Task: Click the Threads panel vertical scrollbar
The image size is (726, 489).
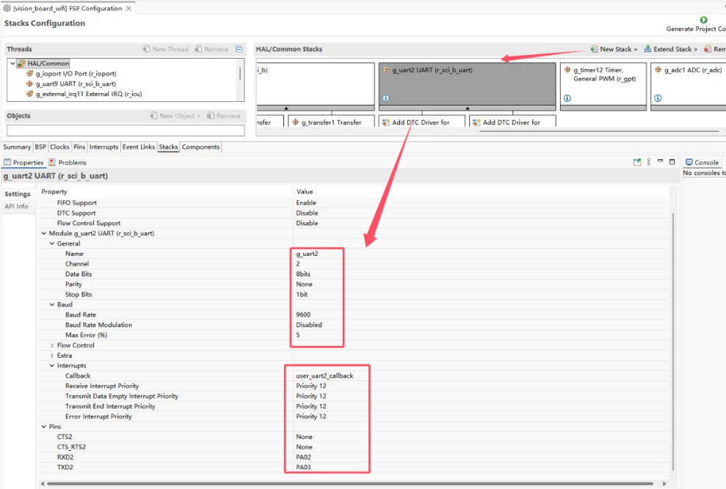Action: point(240,74)
